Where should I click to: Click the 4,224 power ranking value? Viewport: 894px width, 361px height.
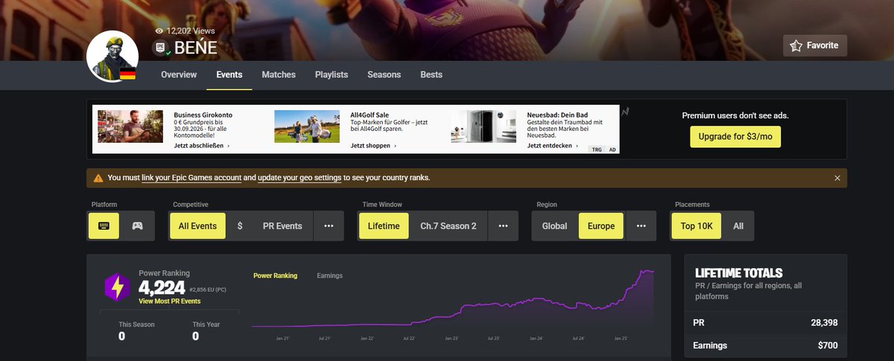tap(161, 287)
